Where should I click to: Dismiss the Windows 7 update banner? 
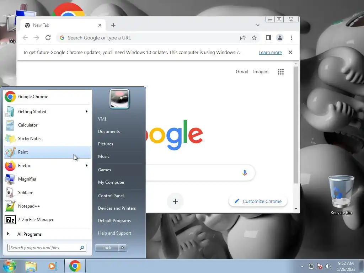coord(290,52)
